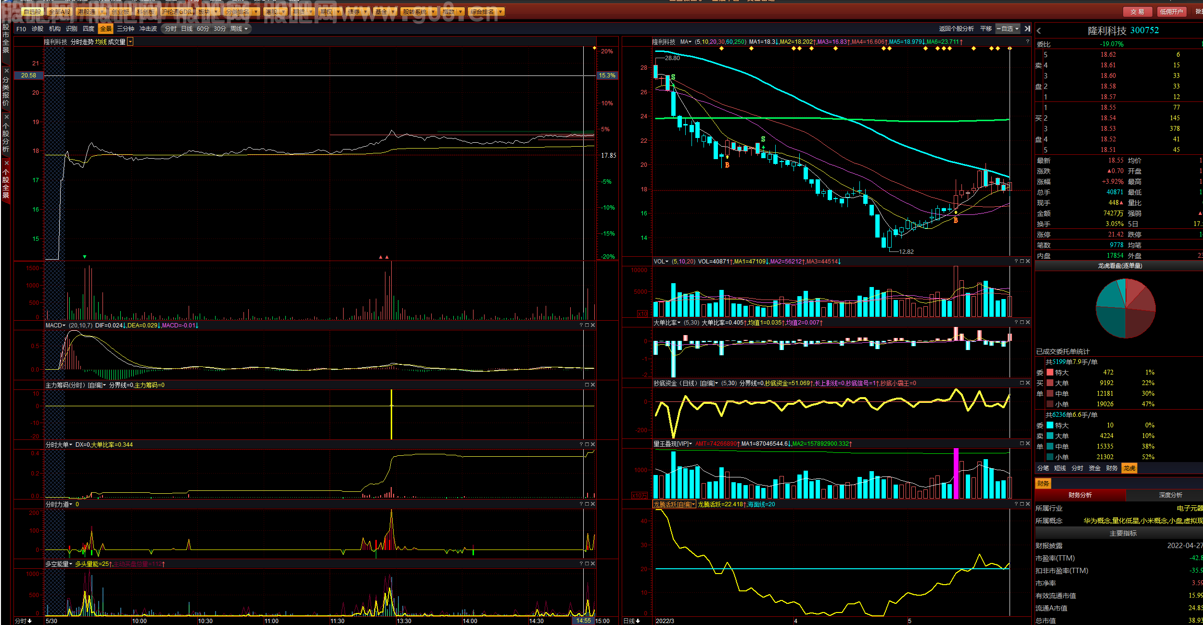Open help for the MA daily chart
Screen dimensions: 1203x625
[x=1027, y=42]
